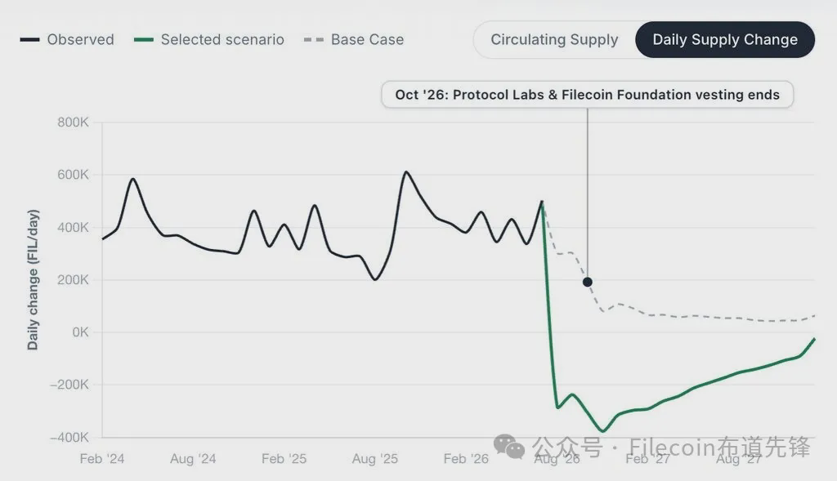Click the Daily change (FIL/day) axis title
837x481 pixels.
point(33,280)
